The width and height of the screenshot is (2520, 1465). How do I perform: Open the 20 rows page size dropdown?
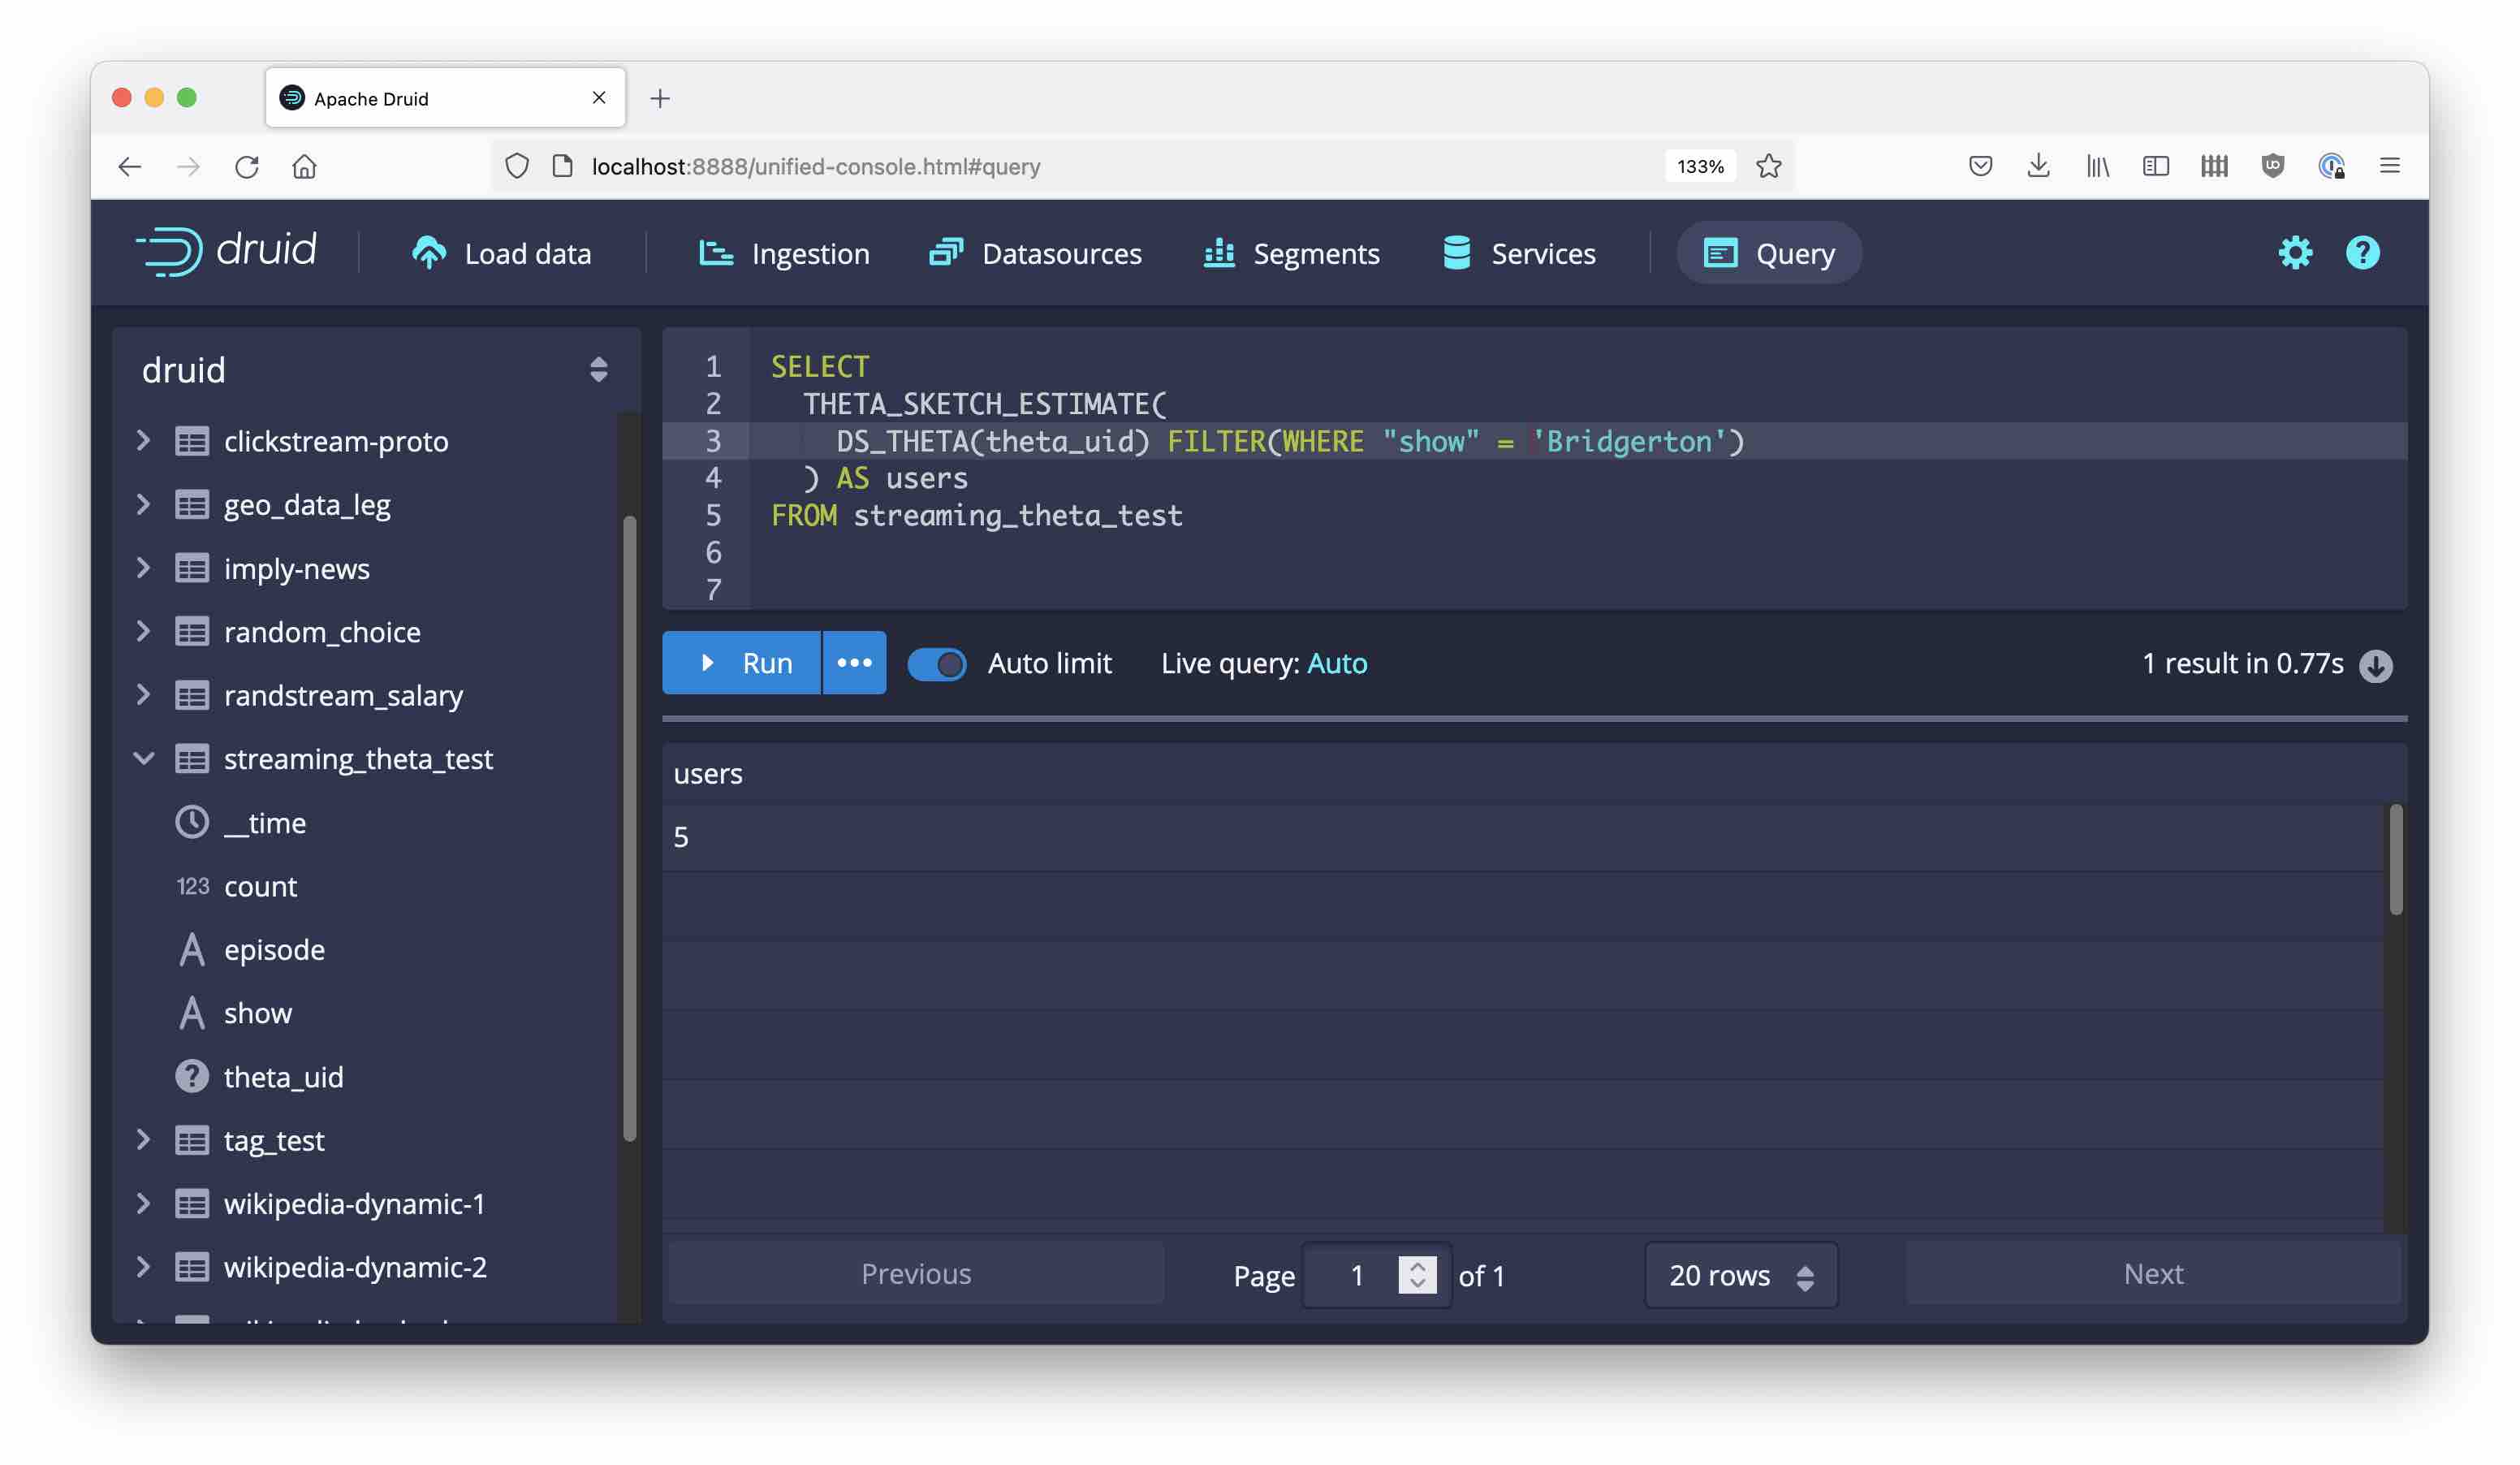tap(1740, 1275)
